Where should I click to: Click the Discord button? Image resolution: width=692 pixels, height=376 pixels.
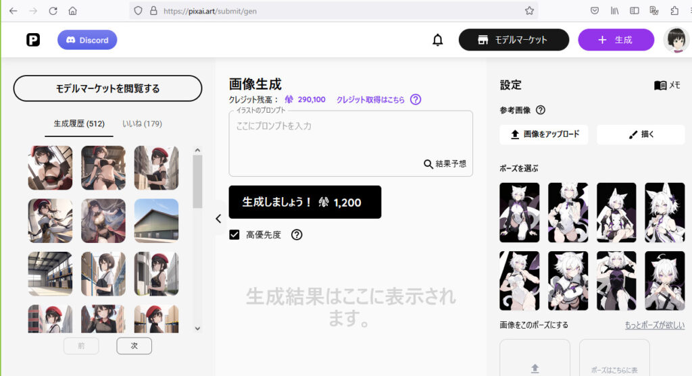pyautogui.click(x=87, y=40)
